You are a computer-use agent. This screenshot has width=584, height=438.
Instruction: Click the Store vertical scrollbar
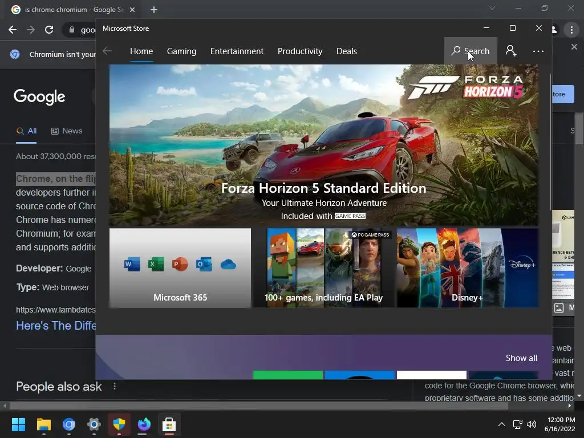(x=550, y=141)
